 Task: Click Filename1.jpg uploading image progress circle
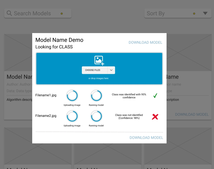pos(72,96)
